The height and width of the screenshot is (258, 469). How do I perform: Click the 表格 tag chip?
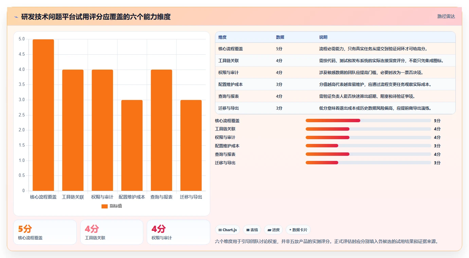pos(252,230)
